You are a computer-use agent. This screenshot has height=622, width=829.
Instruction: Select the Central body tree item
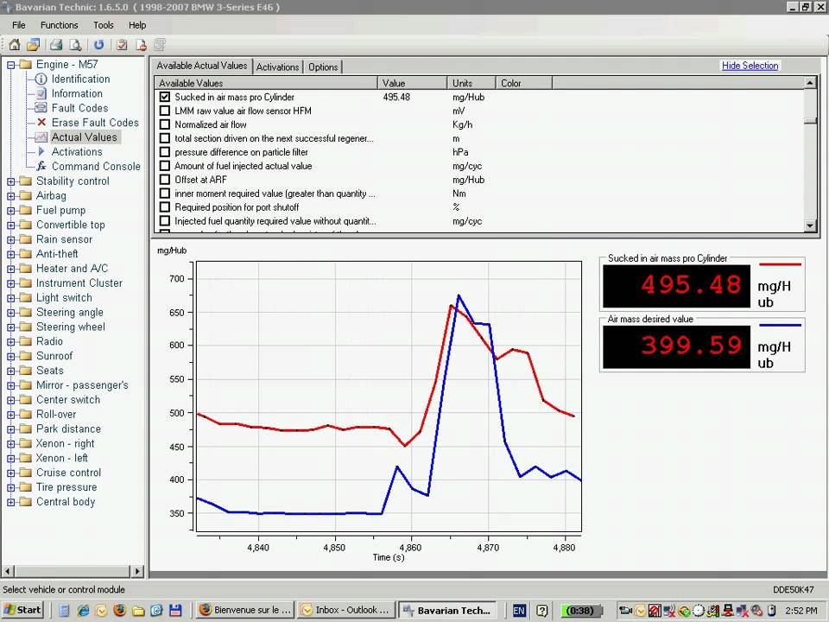tap(66, 501)
